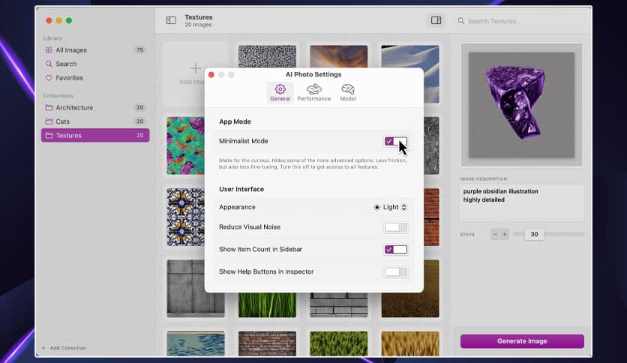Open the orange cloudy sky texture thumbnail
The width and height of the screenshot is (627, 363).
pos(339,57)
